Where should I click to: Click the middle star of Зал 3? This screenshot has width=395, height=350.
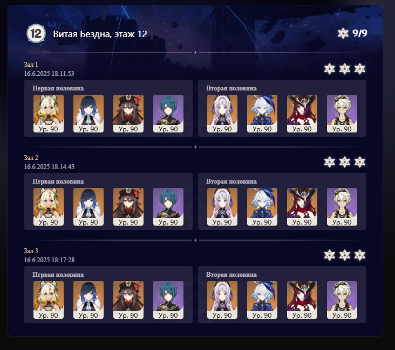click(x=345, y=255)
